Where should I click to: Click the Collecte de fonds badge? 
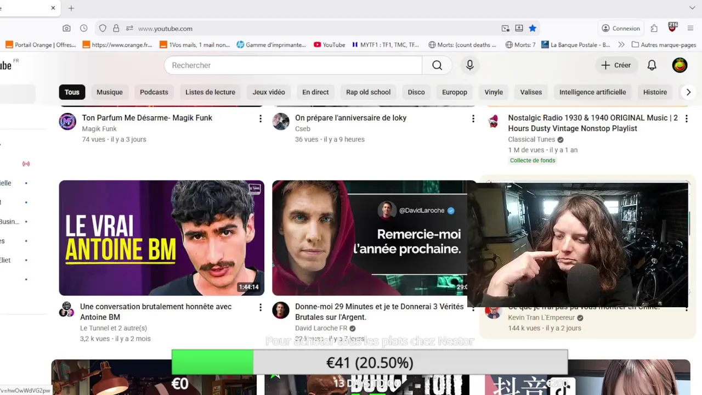pos(533,160)
